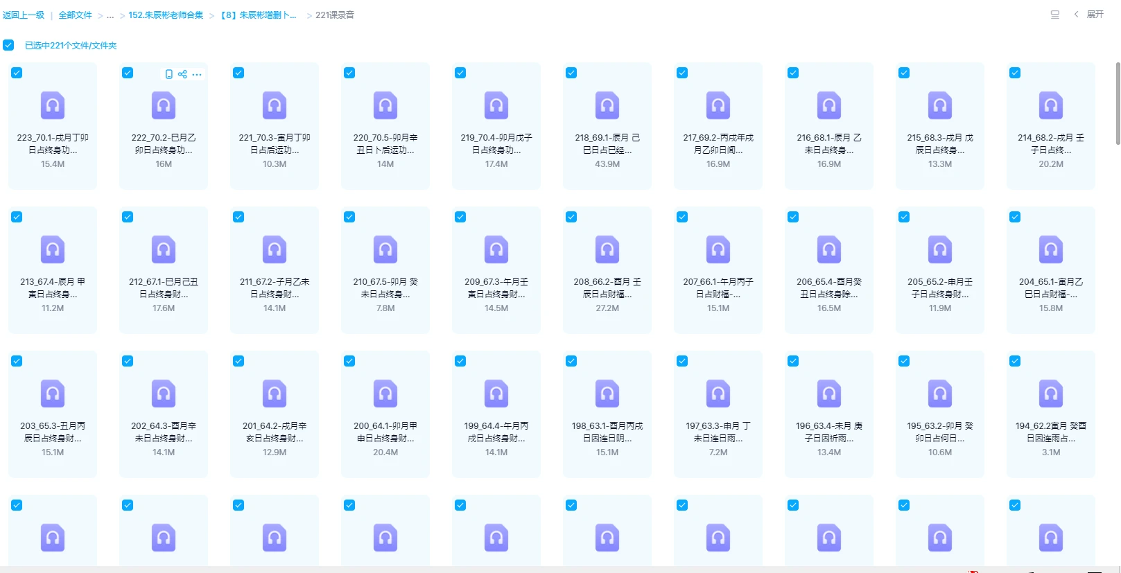Uncheck the 200_64.1 file checkbox

349,361
